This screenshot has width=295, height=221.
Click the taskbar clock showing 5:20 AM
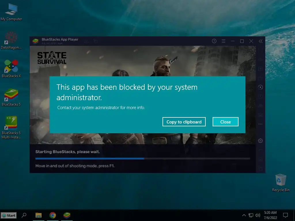(270, 215)
